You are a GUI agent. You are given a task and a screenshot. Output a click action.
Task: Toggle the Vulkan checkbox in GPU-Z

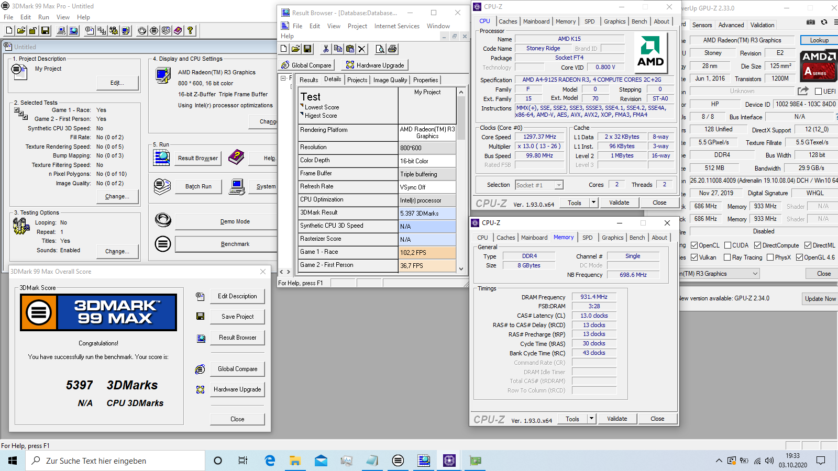[694, 257]
